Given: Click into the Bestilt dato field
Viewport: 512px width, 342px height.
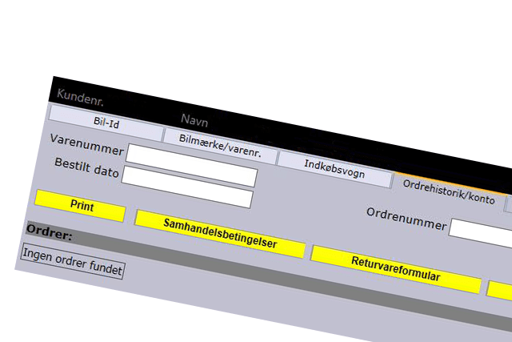Looking at the screenshot, I should point(189,178).
